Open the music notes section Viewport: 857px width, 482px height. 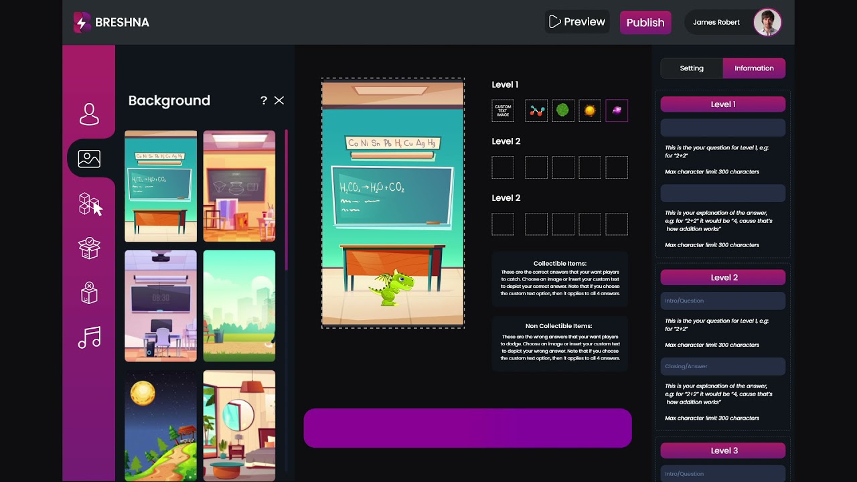pyautogui.click(x=89, y=337)
